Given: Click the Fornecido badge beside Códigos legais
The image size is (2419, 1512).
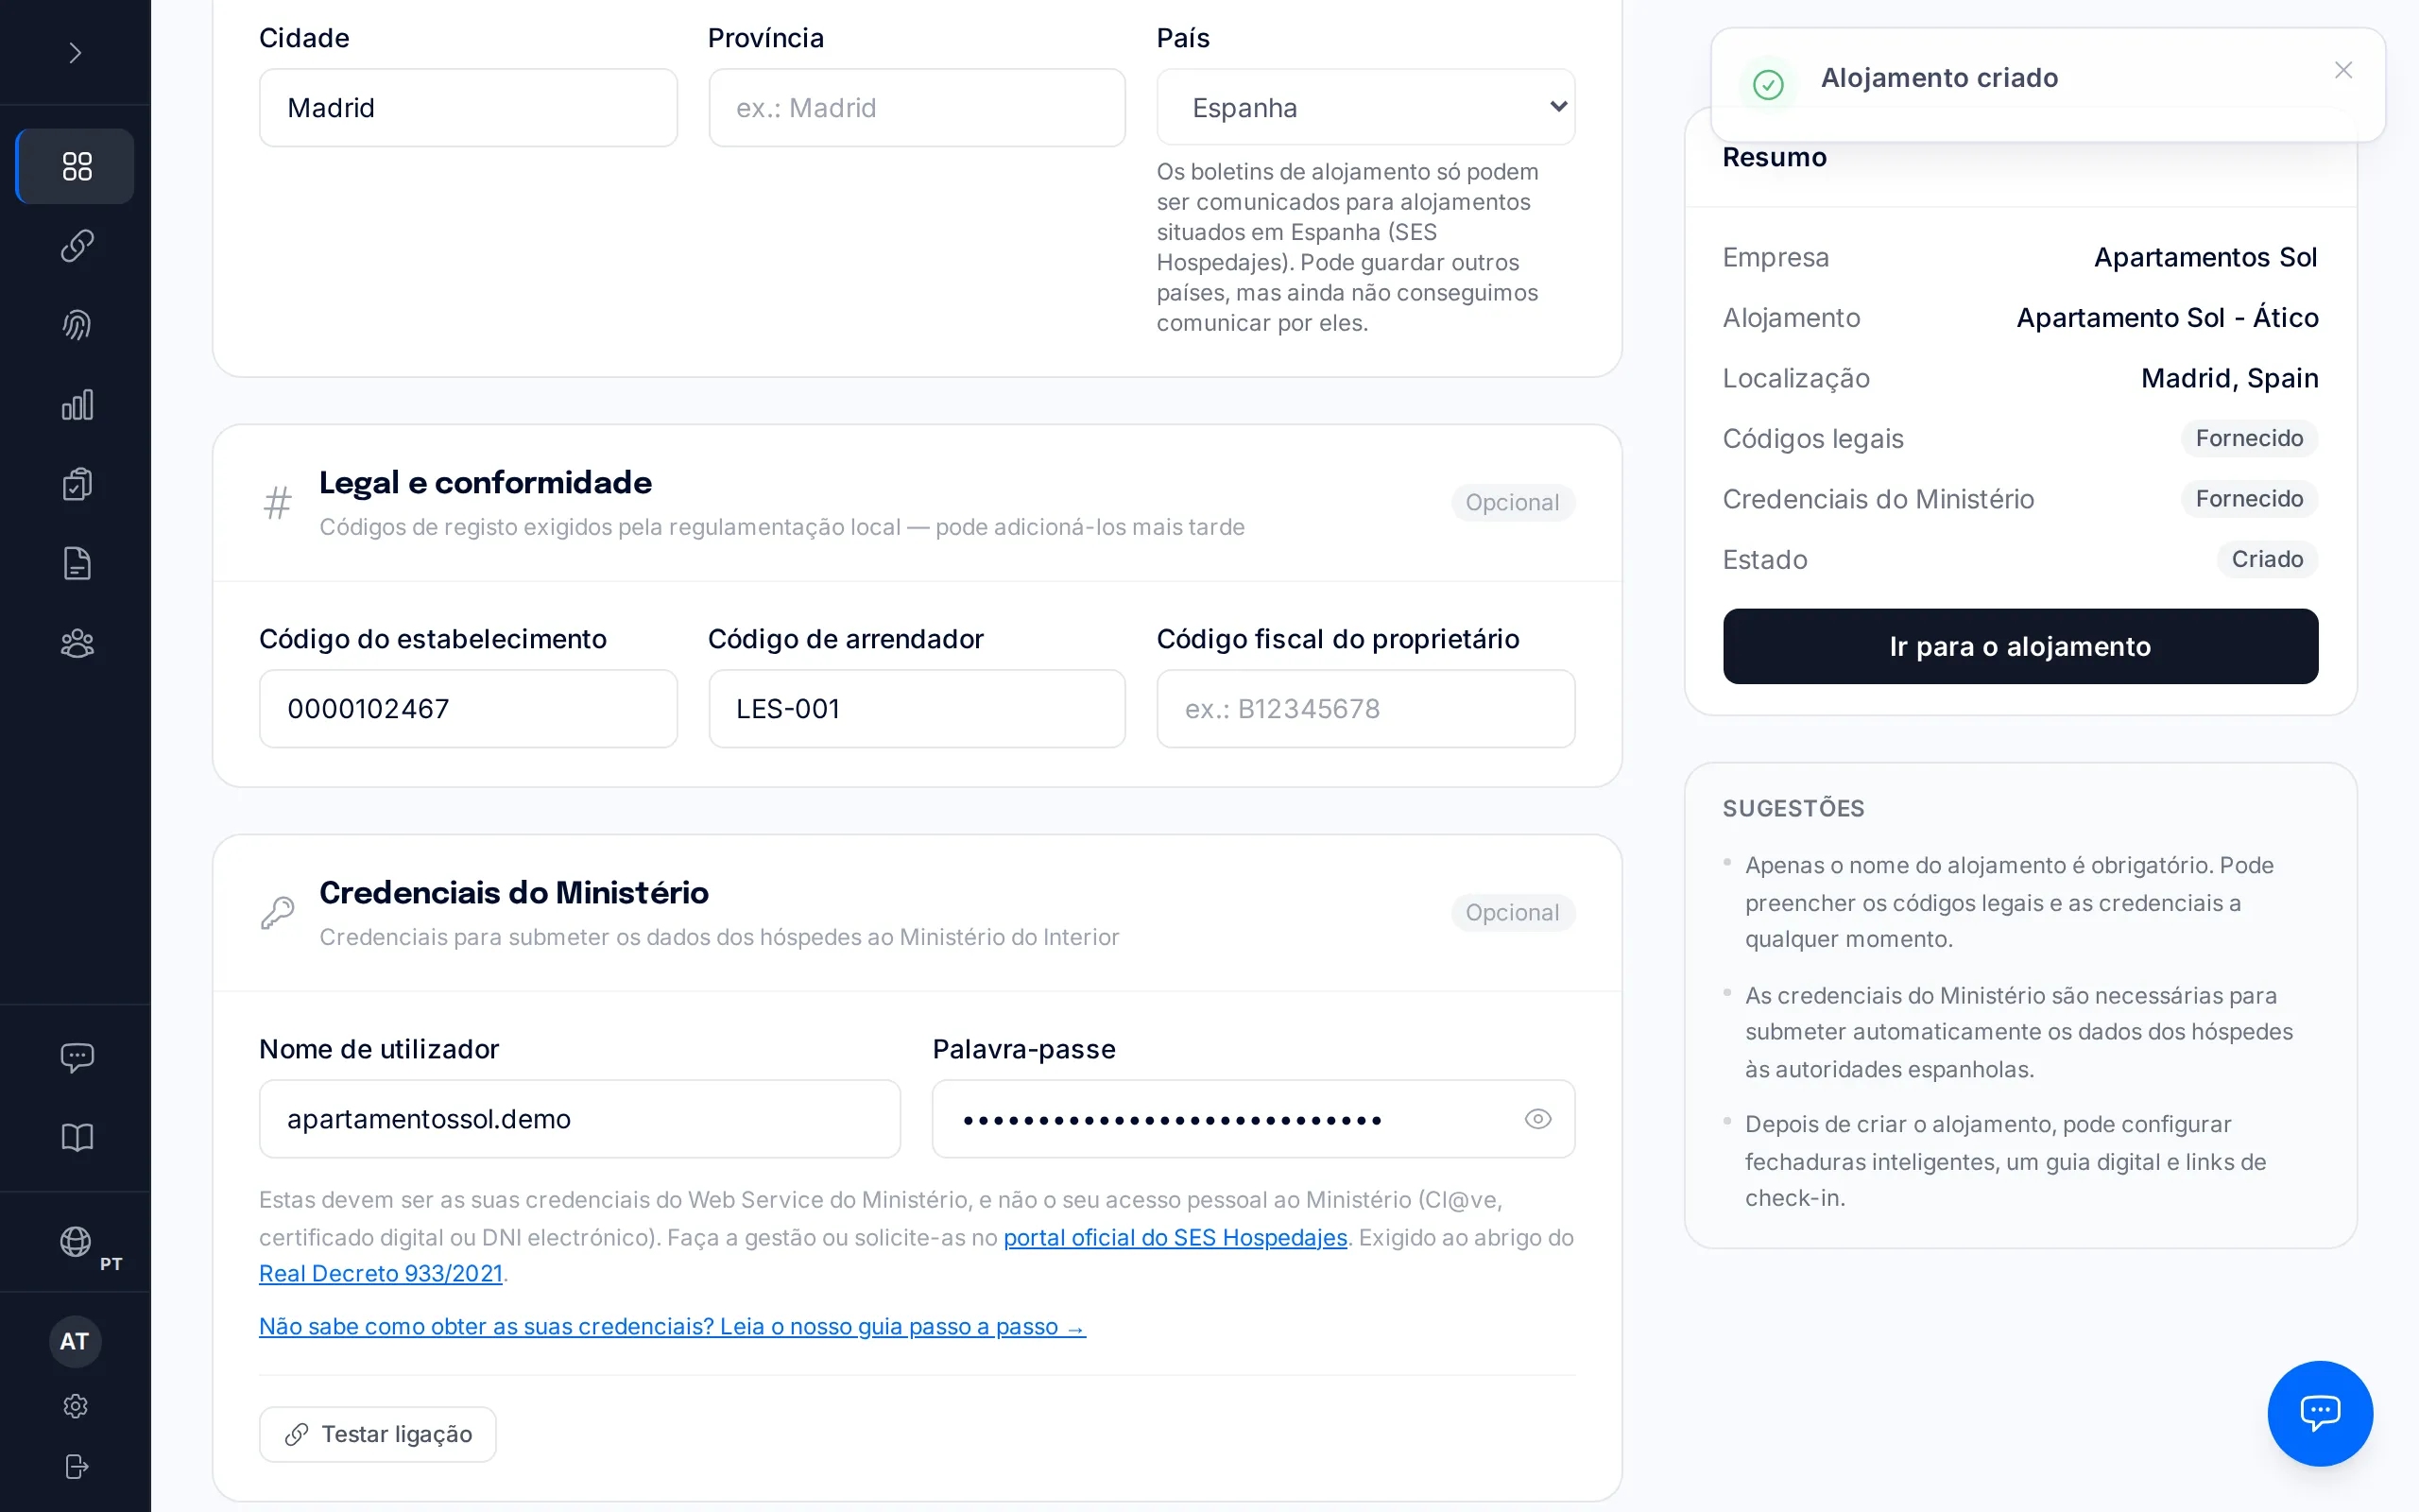Looking at the screenshot, I should [2249, 438].
